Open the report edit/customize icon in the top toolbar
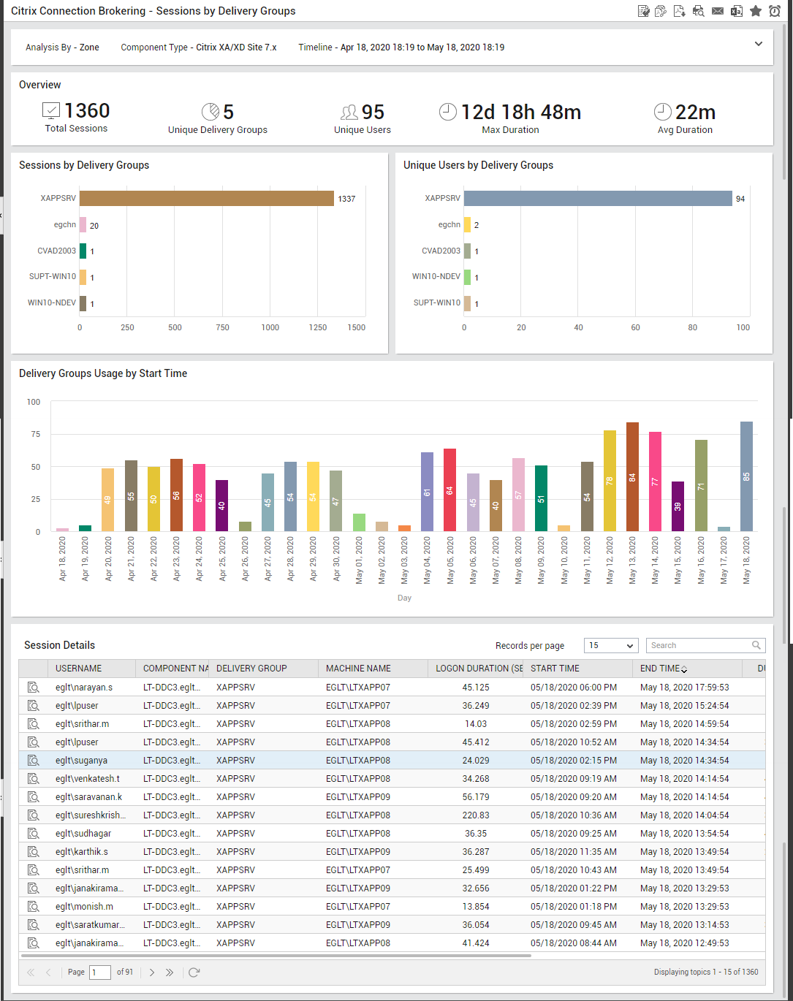Screen dimensions: 793x1001 (643, 11)
